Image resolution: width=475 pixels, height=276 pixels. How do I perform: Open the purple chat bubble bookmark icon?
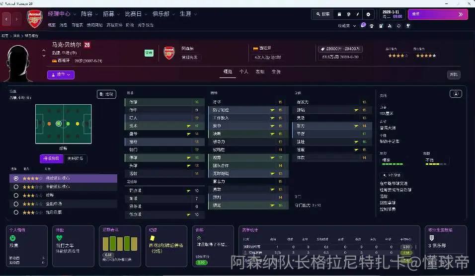363,25
